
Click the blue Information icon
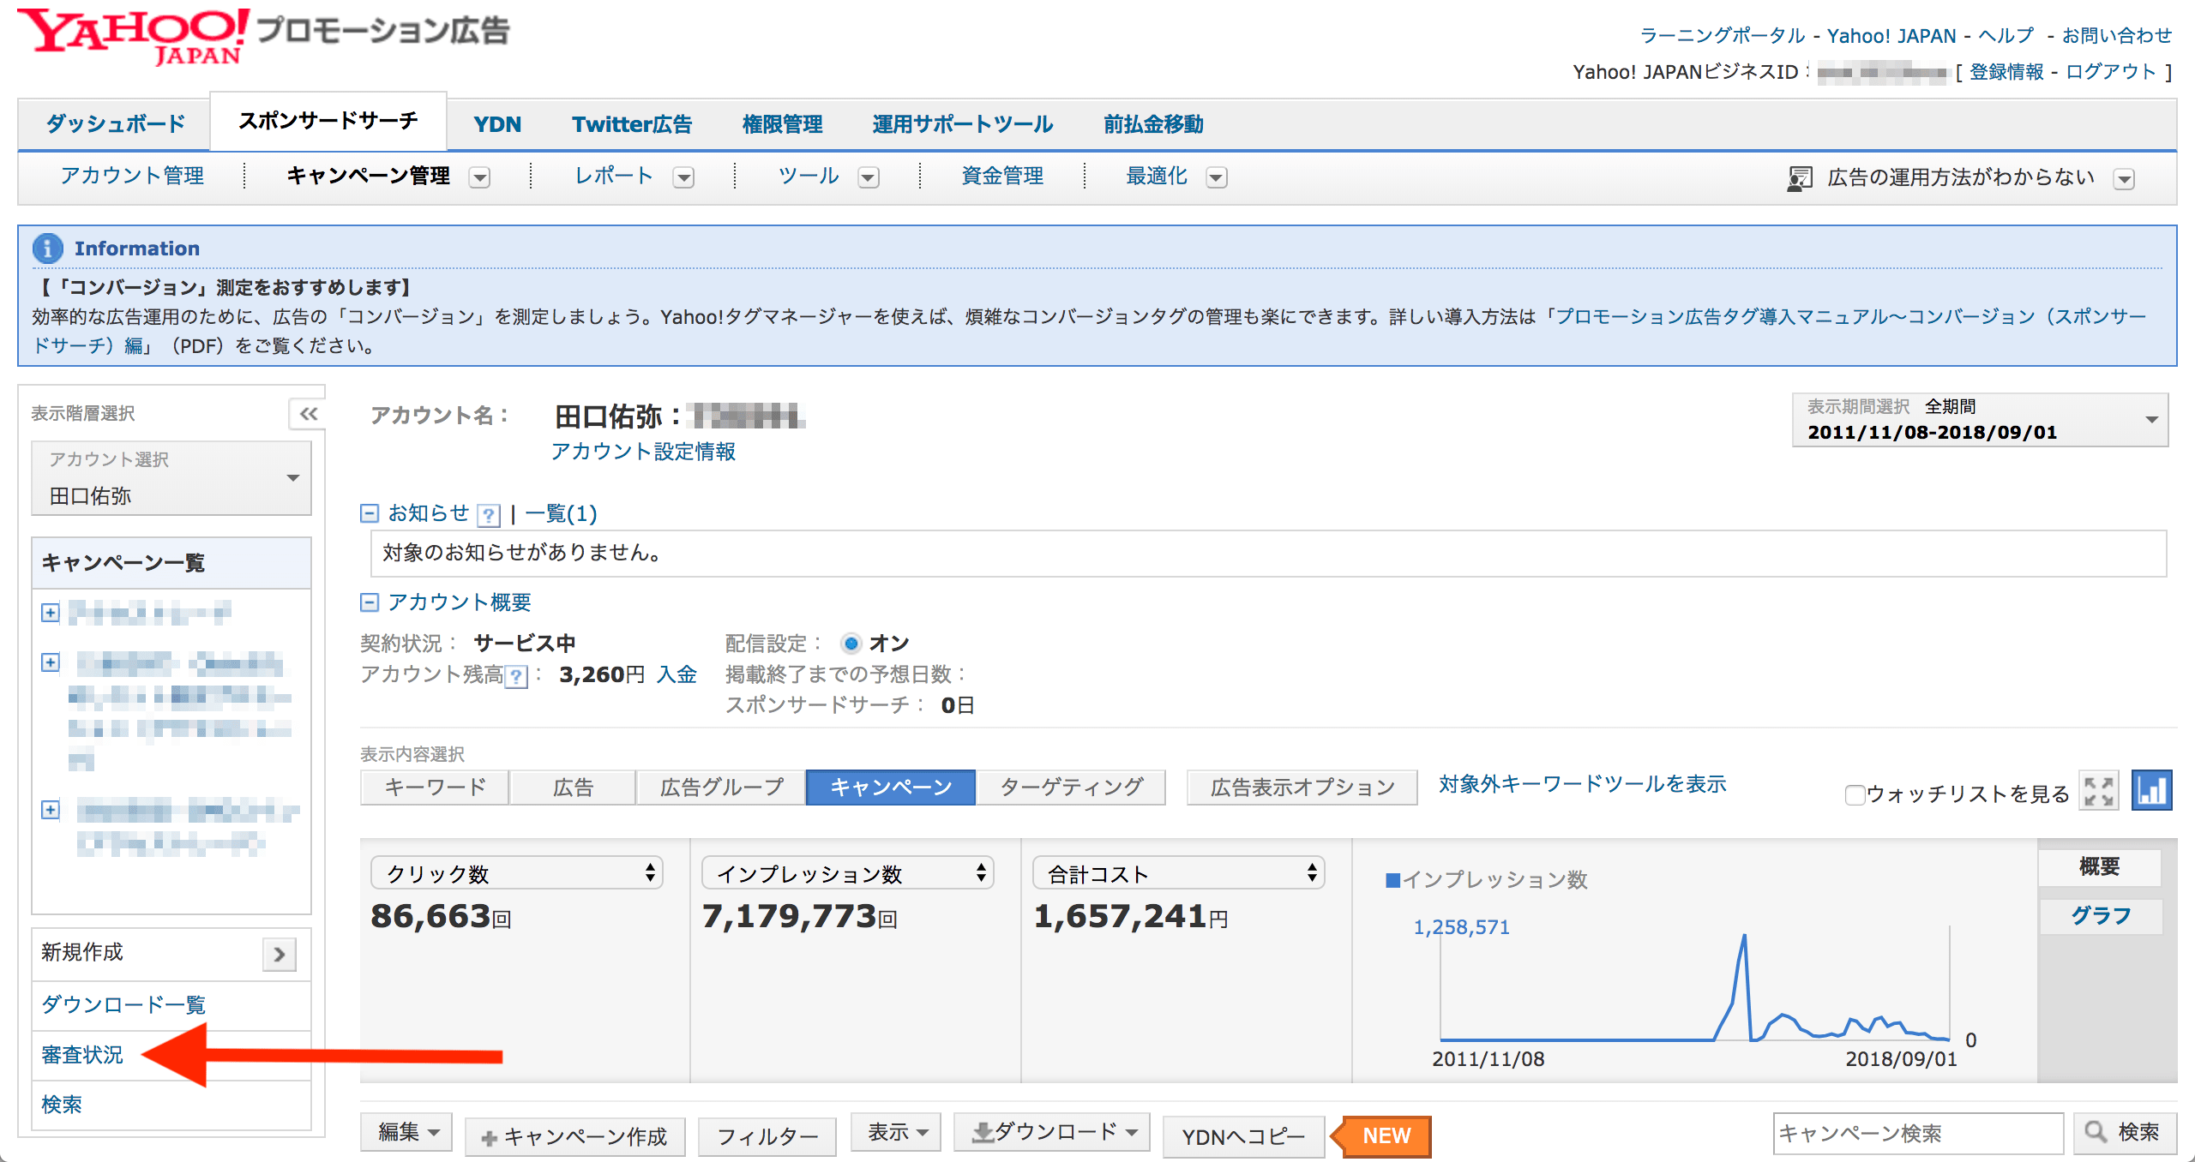pyautogui.click(x=47, y=249)
